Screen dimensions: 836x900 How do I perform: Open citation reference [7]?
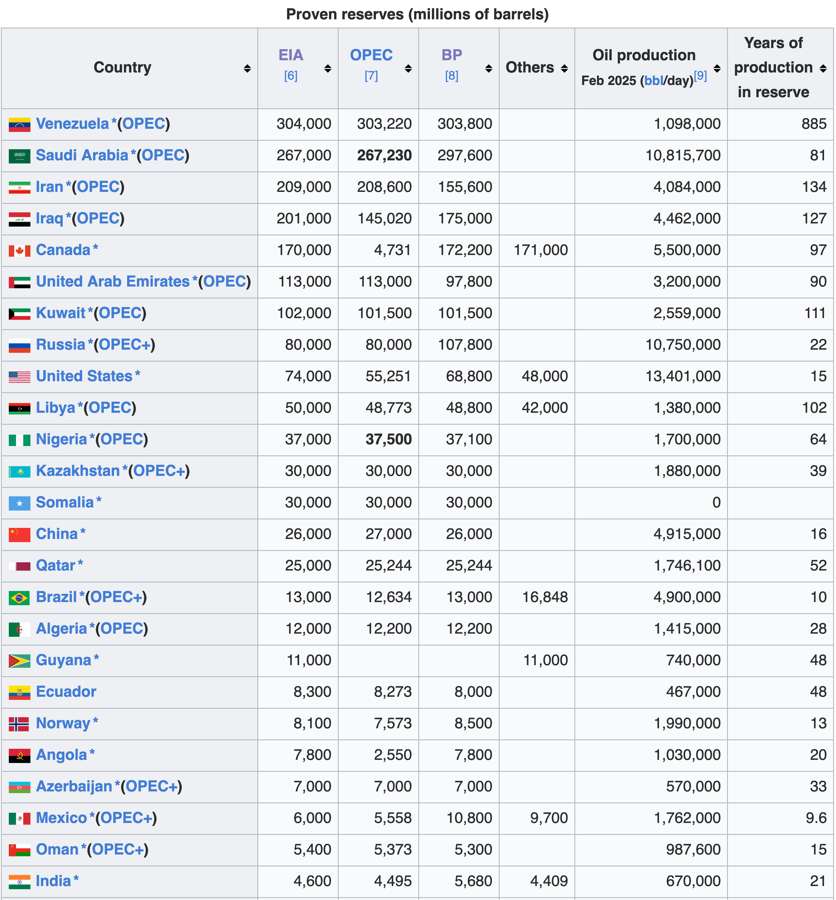tap(371, 76)
